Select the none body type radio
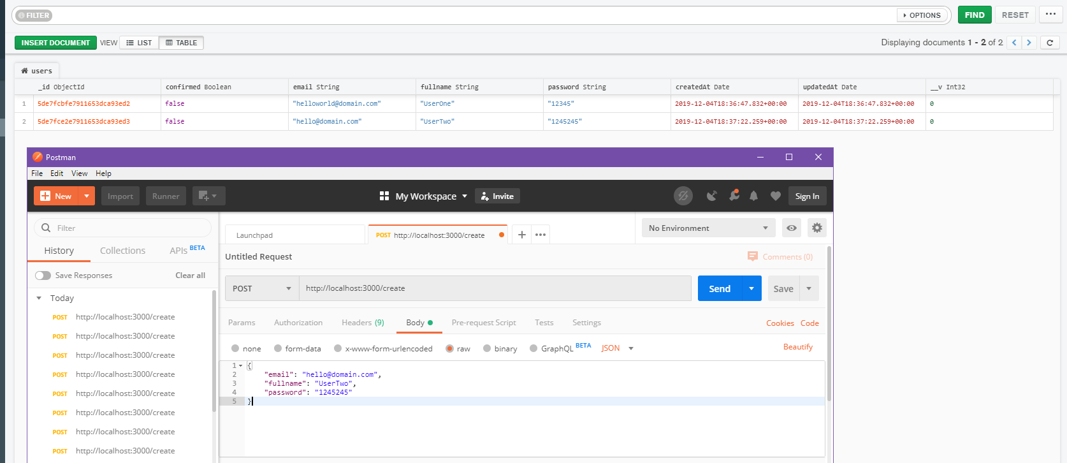The width and height of the screenshot is (1067, 463). click(x=235, y=348)
